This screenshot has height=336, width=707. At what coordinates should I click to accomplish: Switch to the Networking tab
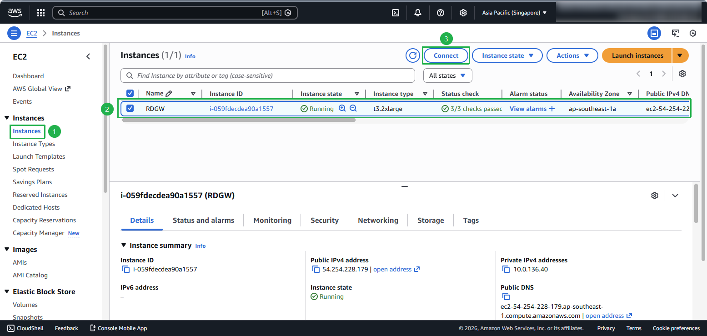(377, 220)
